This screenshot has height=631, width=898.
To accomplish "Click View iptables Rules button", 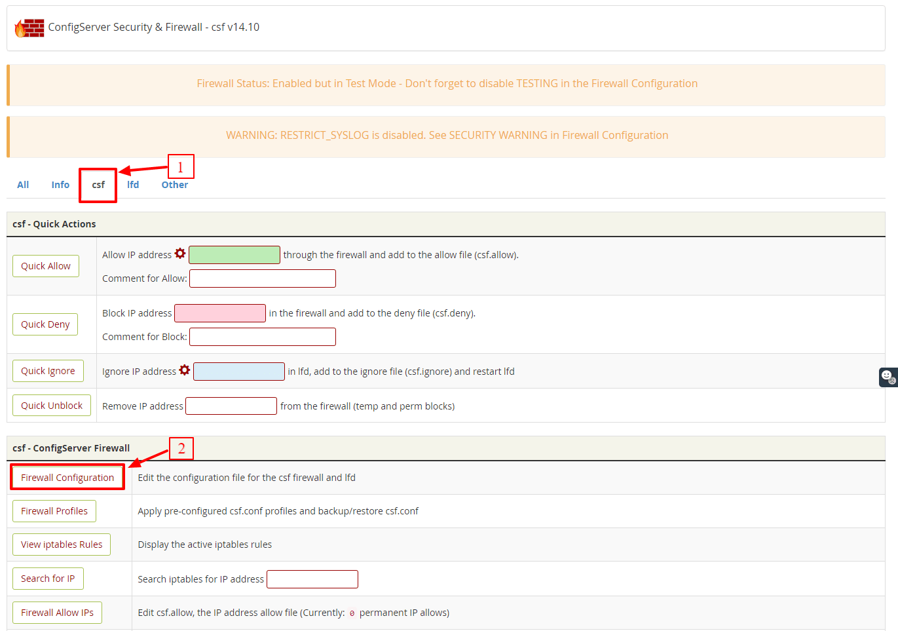I will coord(62,545).
